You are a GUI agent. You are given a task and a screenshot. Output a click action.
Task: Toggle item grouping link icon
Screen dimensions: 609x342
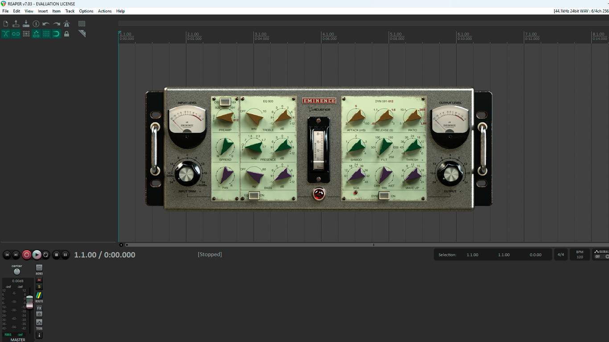pos(16,34)
